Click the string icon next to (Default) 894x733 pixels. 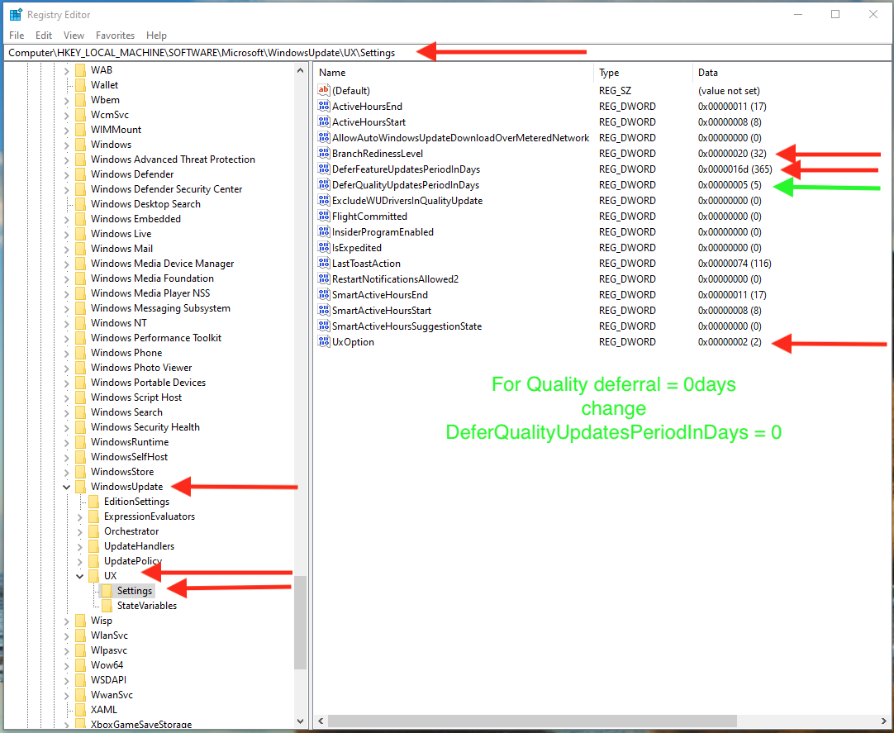tap(324, 91)
